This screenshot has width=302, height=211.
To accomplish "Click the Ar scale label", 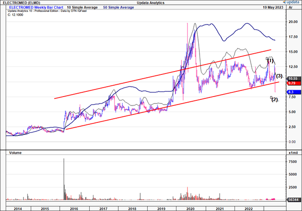I will coord(291,8).
